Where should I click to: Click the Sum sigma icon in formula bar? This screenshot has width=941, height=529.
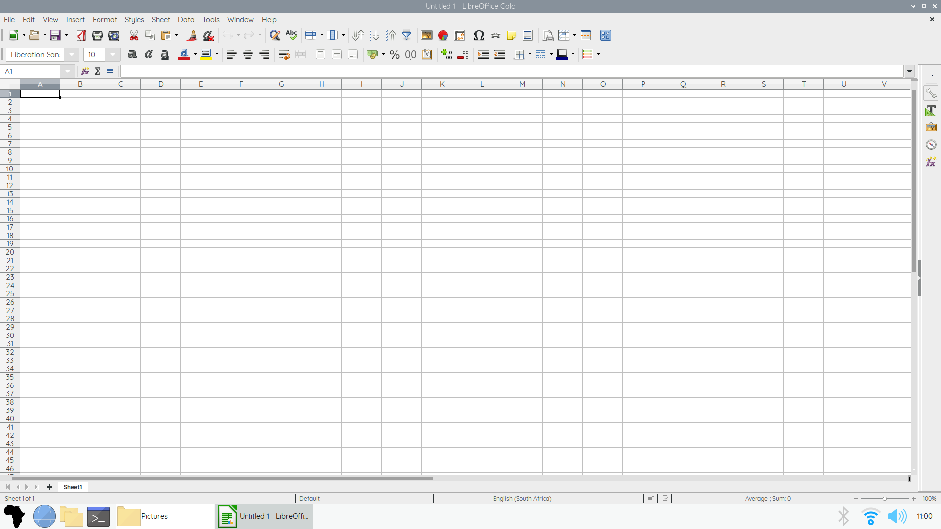(98, 72)
